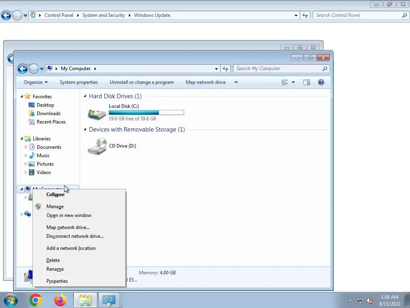
Task: Click search magnifier in My Computer
Action: click(x=325, y=69)
